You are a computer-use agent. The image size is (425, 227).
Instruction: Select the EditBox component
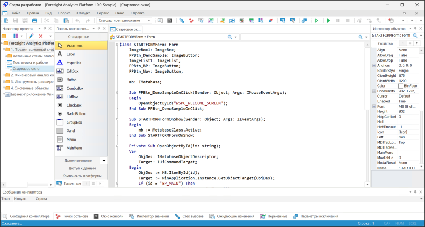click(x=81, y=71)
